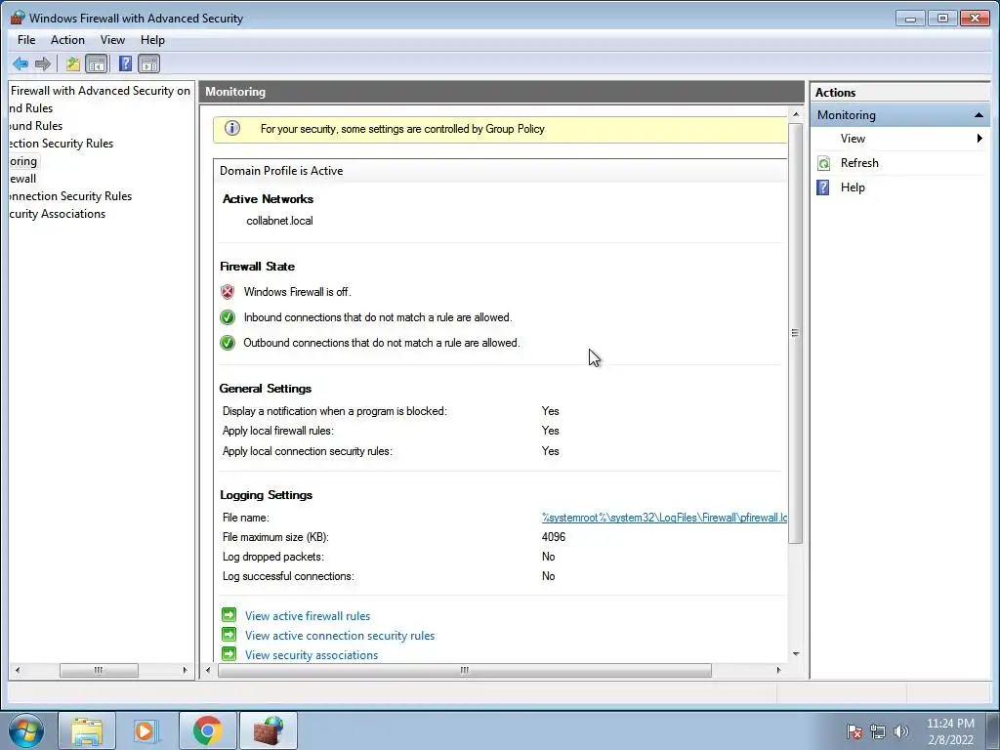1000x750 pixels.
Task: Open the File menu
Action: click(x=26, y=40)
